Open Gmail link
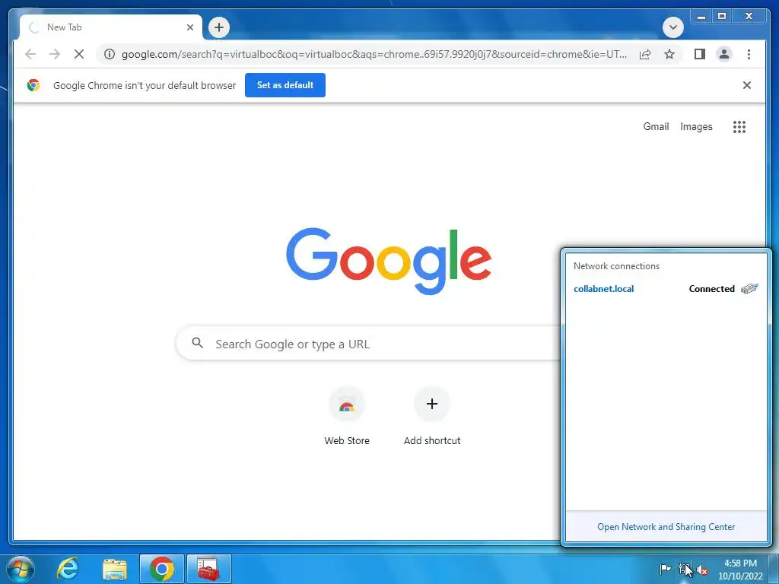779x584 pixels. pos(656,127)
